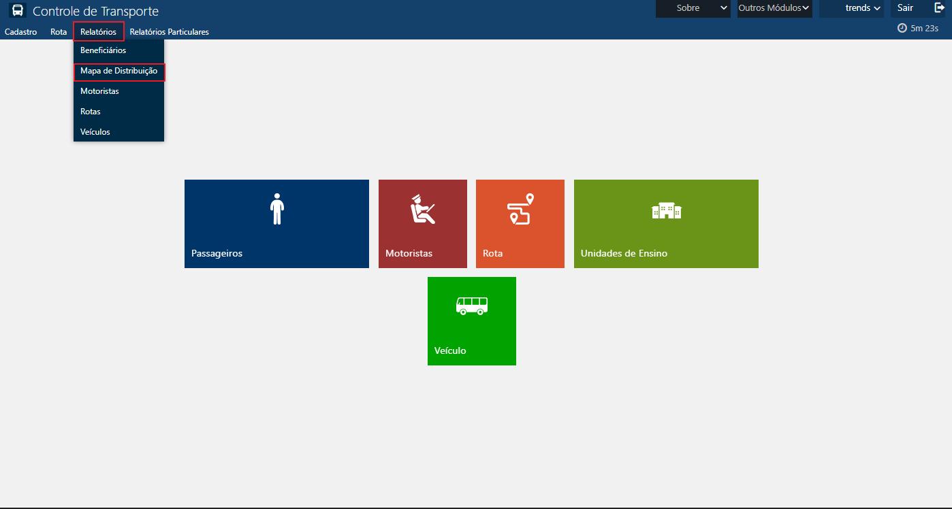Select Motoristas in the Relatórios dropdown list

point(99,91)
